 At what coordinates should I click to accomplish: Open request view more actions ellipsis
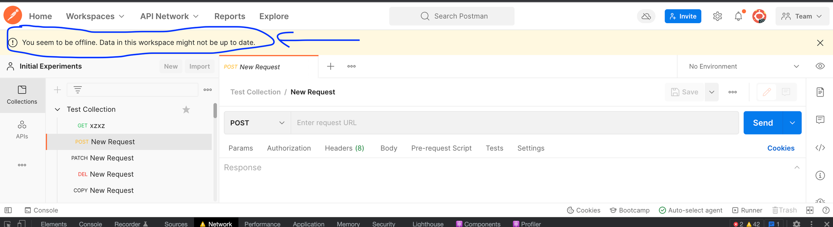[733, 92]
